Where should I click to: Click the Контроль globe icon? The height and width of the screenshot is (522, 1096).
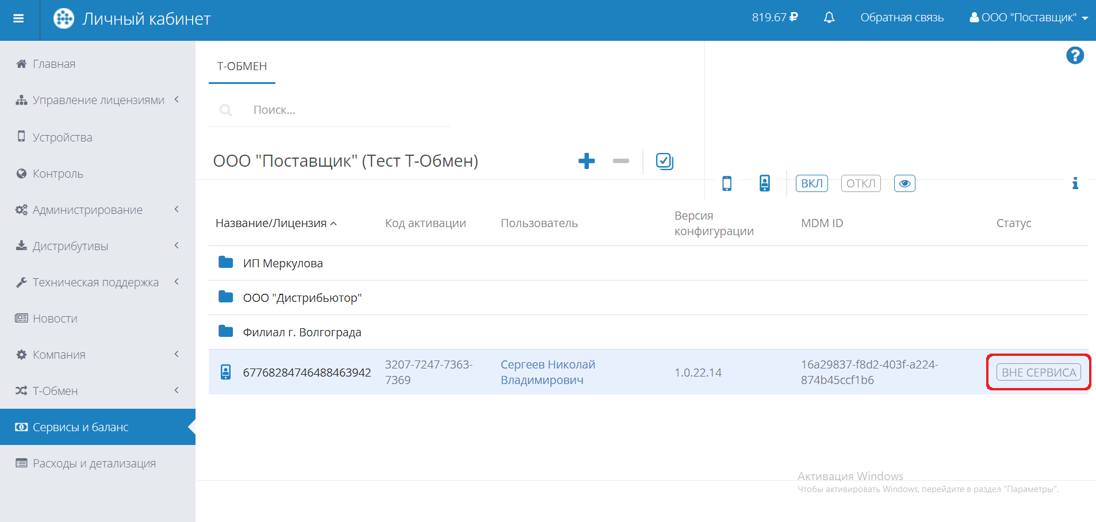[21, 174]
